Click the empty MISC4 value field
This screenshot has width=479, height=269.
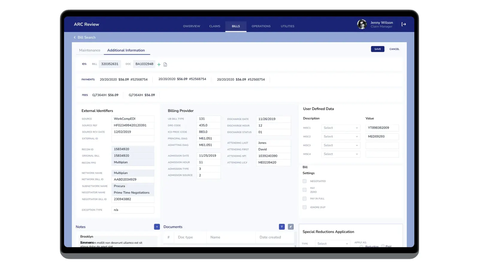click(382, 154)
